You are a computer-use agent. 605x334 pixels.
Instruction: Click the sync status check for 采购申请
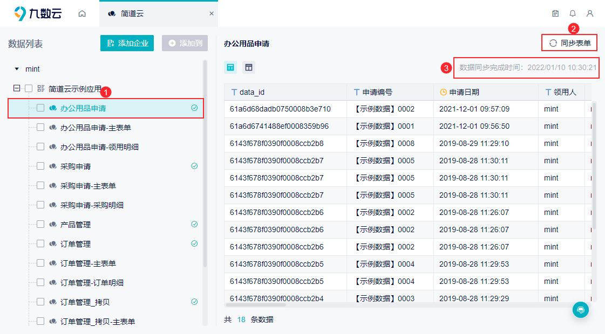point(194,166)
